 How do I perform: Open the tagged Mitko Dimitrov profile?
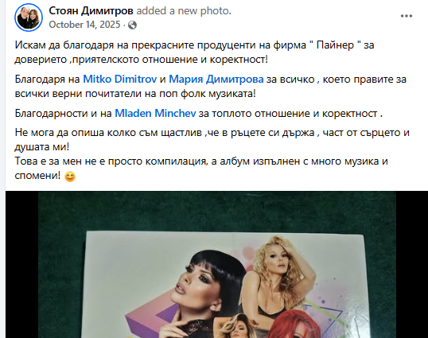pyautogui.click(x=120, y=79)
